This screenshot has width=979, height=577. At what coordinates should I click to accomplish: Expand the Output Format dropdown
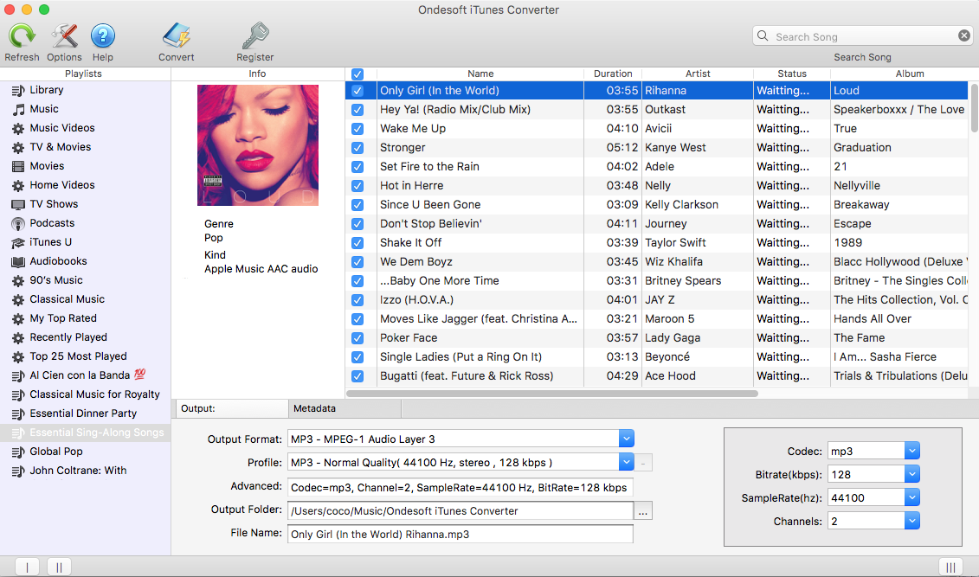coord(627,439)
